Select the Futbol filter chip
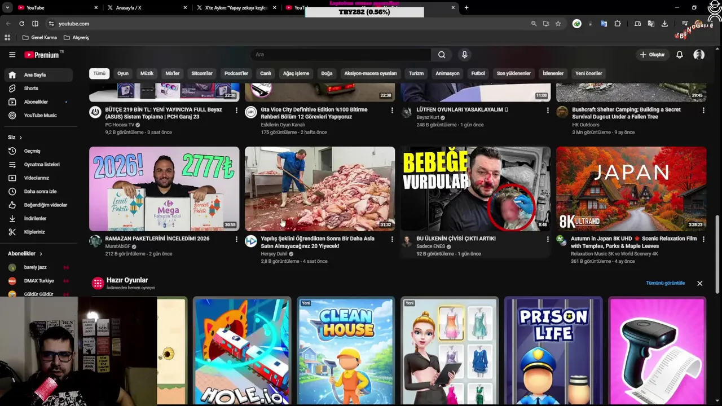 (x=478, y=73)
